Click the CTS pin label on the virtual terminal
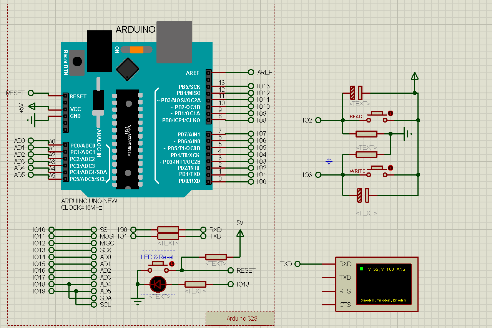Viewport: 492px width, 328px height. pos(345,305)
